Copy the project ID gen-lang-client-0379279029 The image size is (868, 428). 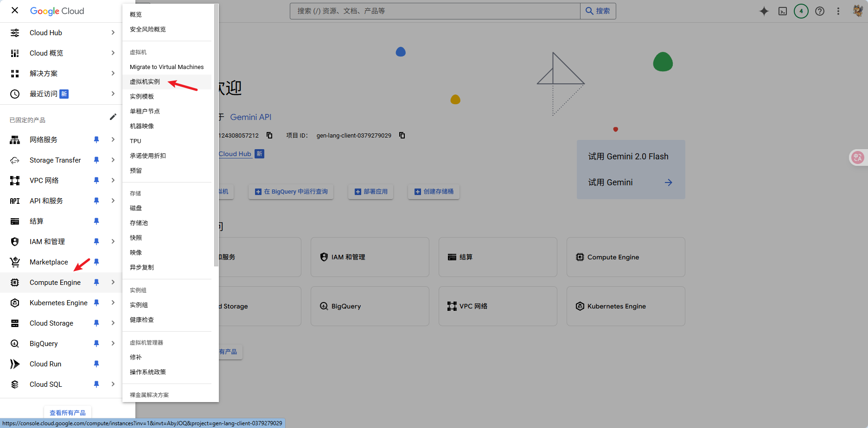(x=402, y=135)
